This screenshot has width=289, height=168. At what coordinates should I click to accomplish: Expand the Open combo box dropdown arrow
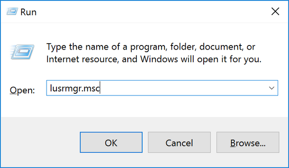click(x=271, y=88)
